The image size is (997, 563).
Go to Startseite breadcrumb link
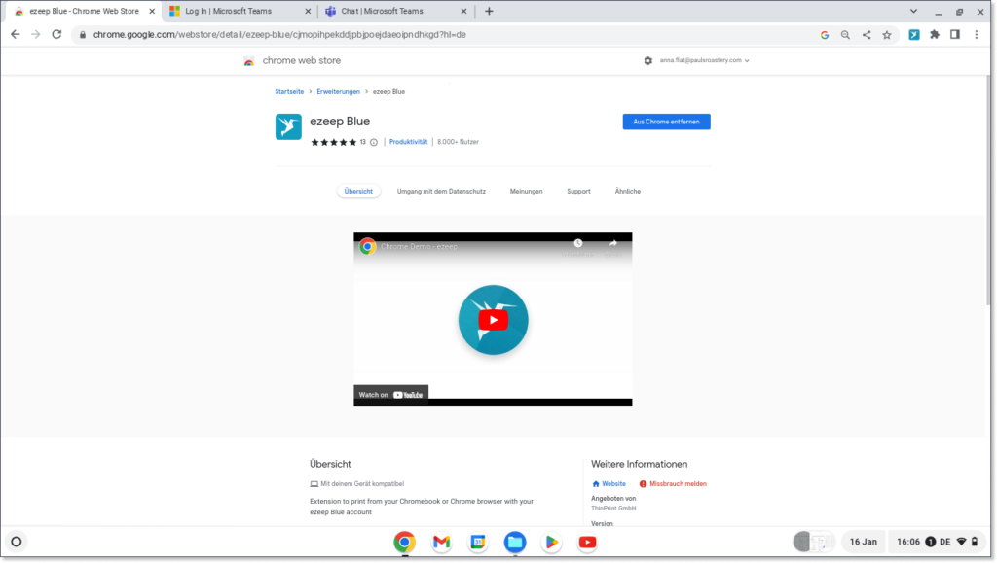coord(289,92)
